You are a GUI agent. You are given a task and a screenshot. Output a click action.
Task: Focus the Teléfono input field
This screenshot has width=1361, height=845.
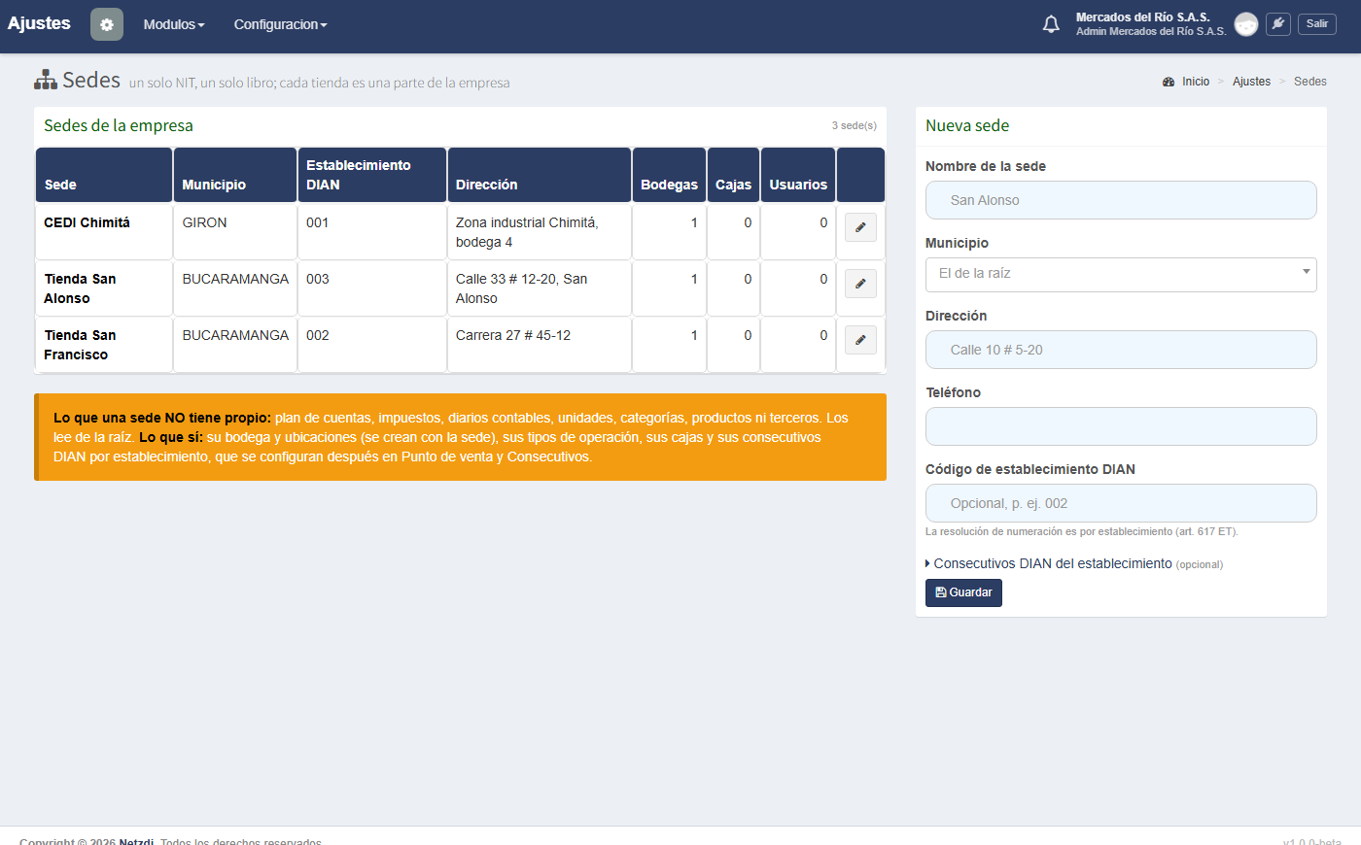(x=1121, y=426)
